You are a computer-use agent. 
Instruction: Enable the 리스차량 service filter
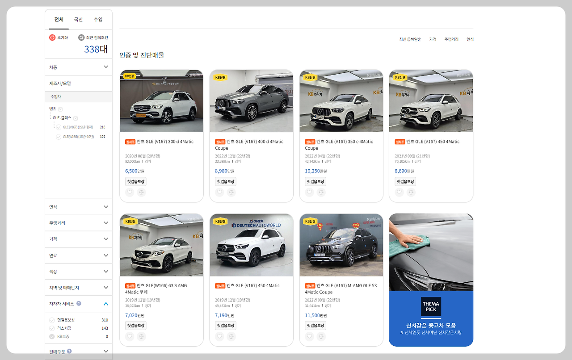pos(52,328)
